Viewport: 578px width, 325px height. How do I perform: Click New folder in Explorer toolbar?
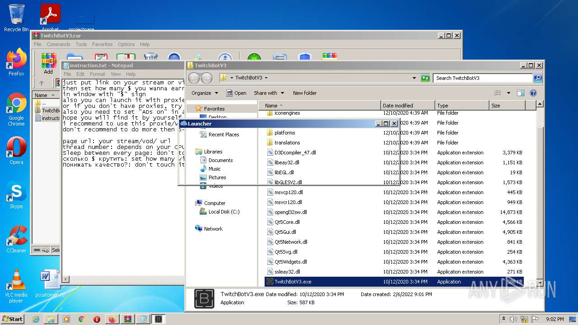click(x=305, y=93)
